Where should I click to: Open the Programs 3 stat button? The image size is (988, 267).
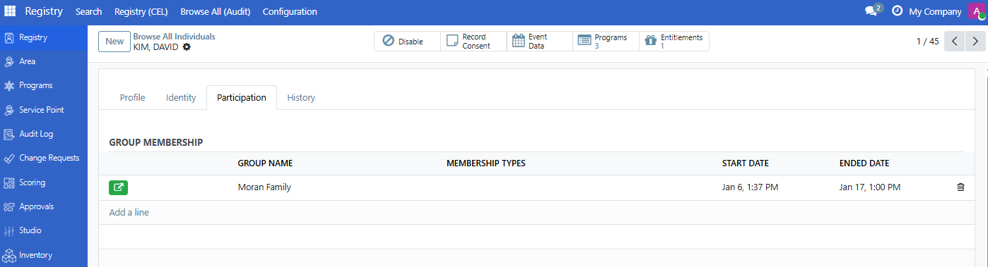(606, 42)
